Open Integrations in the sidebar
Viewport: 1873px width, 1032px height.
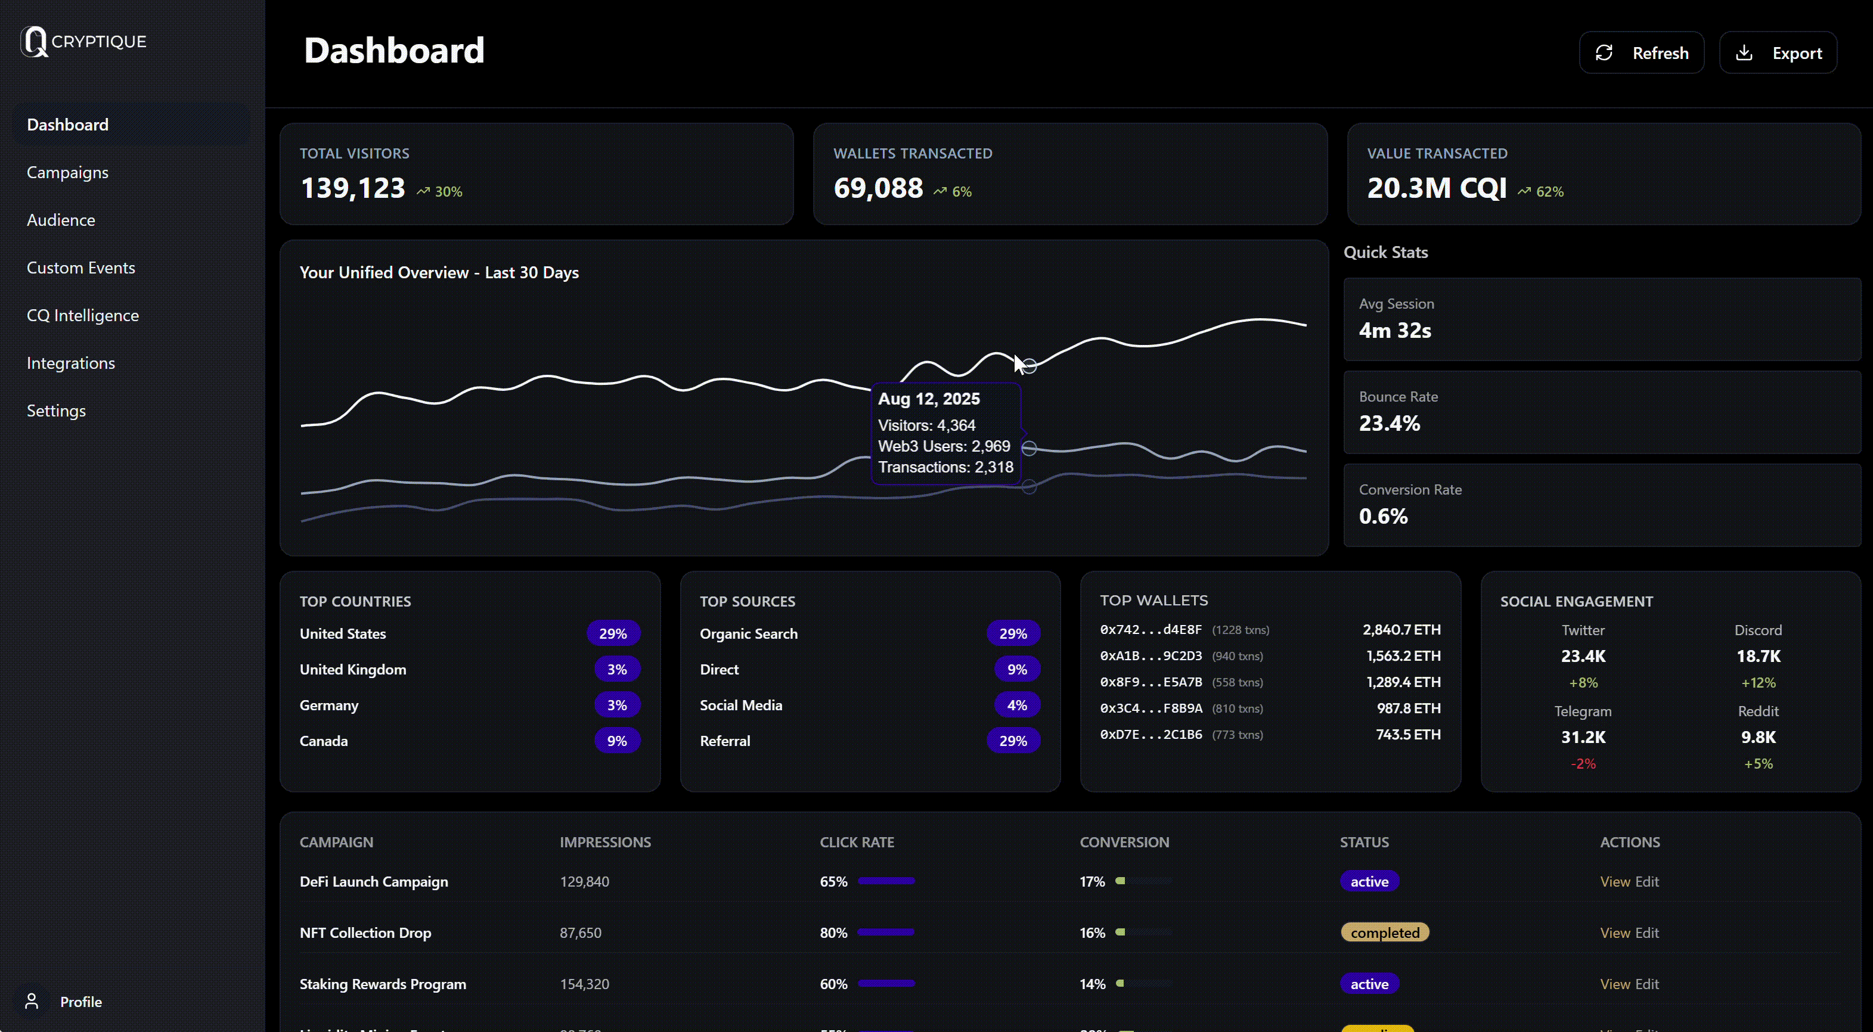70,363
